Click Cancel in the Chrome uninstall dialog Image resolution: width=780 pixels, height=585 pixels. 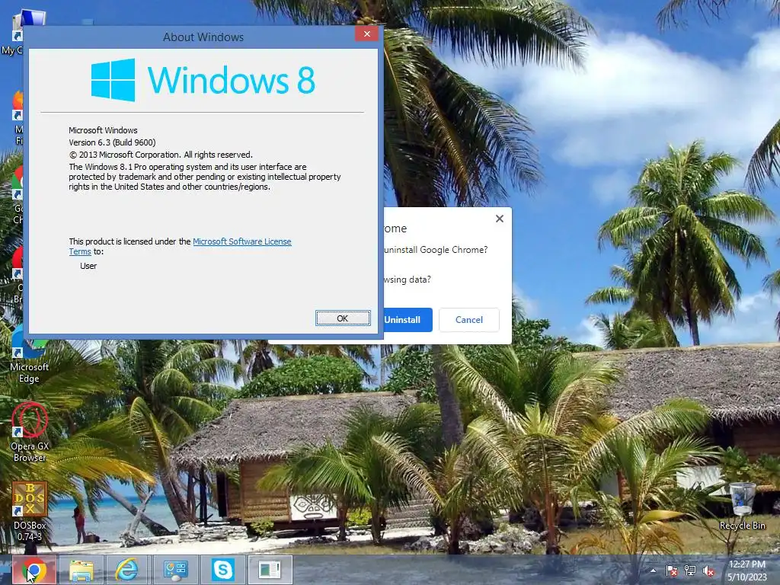pyautogui.click(x=469, y=320)
